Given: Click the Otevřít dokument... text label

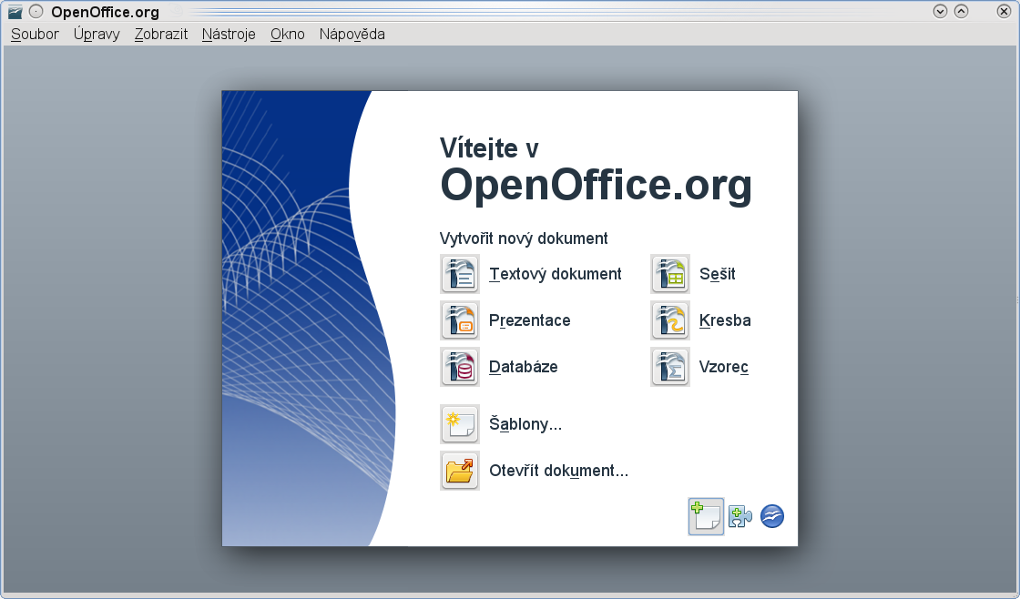Looking at the screenshot, I should coord(557,471).
